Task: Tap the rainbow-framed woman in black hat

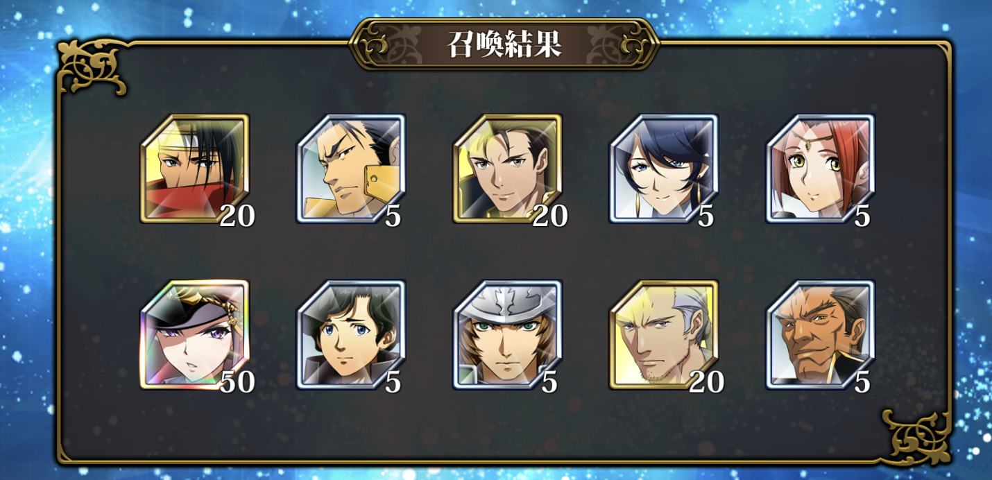Action: [x=194, y=334]
